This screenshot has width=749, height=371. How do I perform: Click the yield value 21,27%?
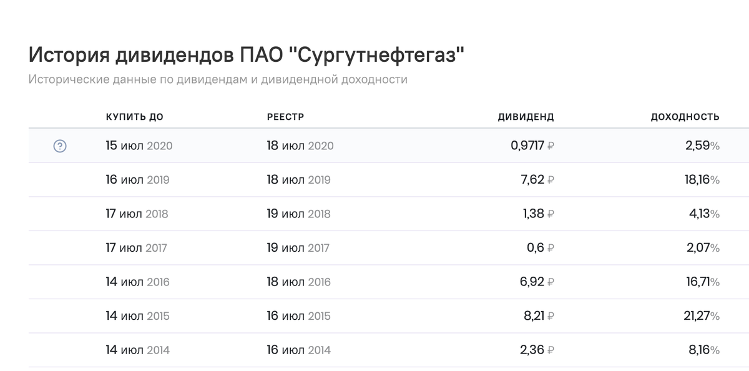tap(701, 315)
